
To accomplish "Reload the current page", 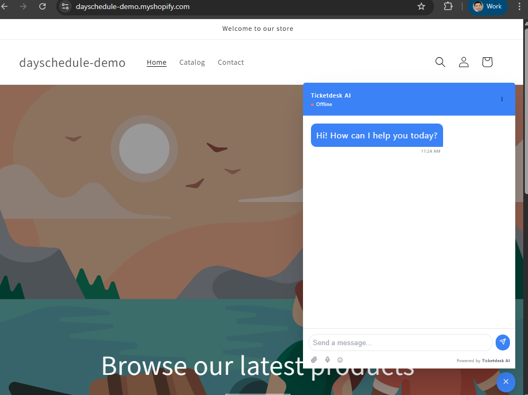I will [x=42, y=6].
